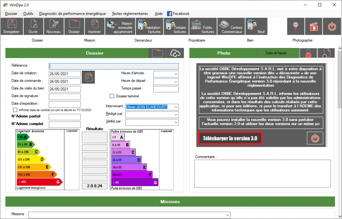
Task: Click the N°Ademe partiel field
Action: 64,117
